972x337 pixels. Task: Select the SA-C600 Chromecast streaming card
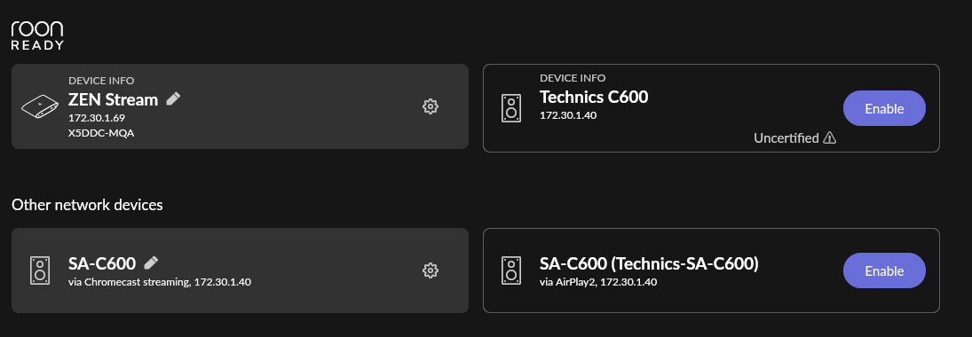240,270
